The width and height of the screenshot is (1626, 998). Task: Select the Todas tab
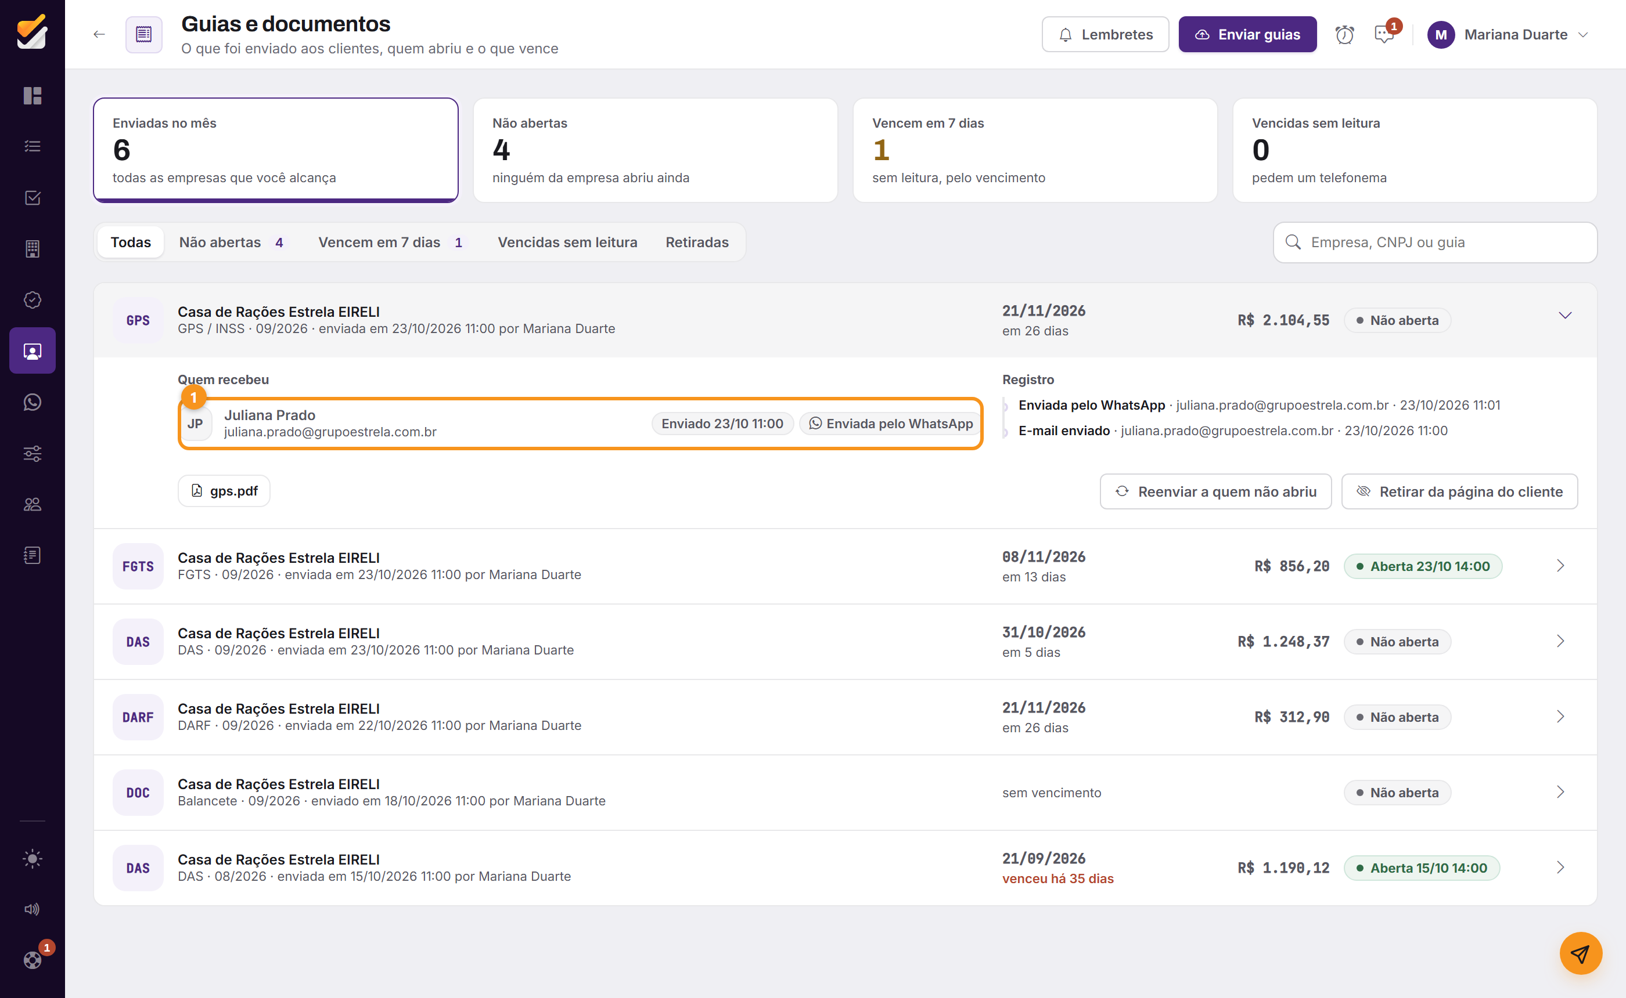click(x=131, y=242)
